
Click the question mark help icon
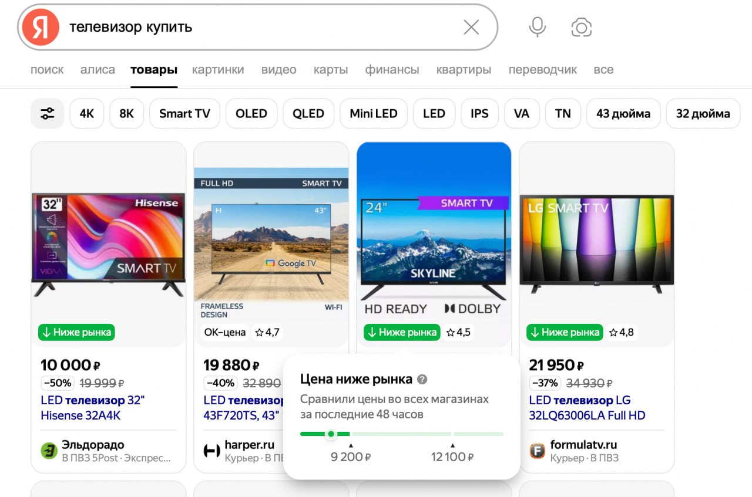422,380
